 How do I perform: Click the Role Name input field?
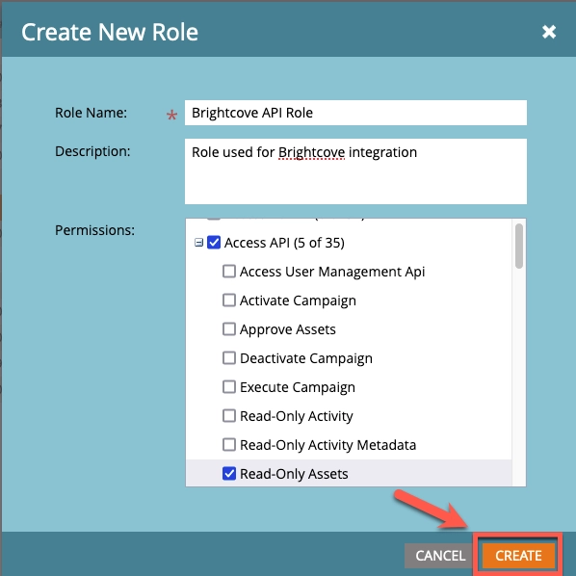pos(355,113)
